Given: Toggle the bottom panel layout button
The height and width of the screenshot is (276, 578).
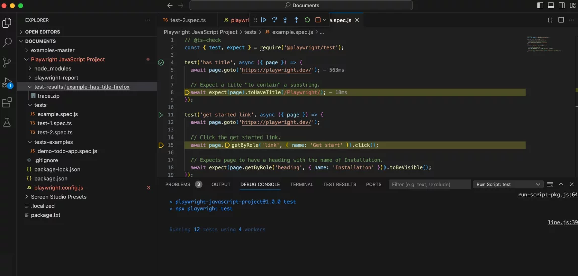Looking at the screenshot, I should (551, 5).
